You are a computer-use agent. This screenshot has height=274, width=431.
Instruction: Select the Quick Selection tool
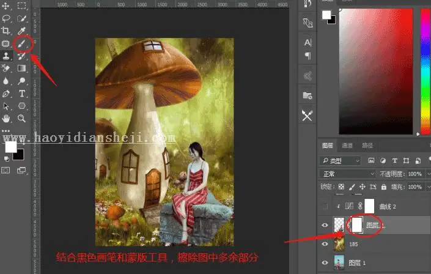[x=21, y=18]
